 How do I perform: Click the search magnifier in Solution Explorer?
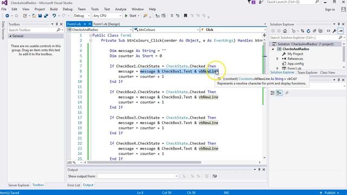[x=340, y=37]
